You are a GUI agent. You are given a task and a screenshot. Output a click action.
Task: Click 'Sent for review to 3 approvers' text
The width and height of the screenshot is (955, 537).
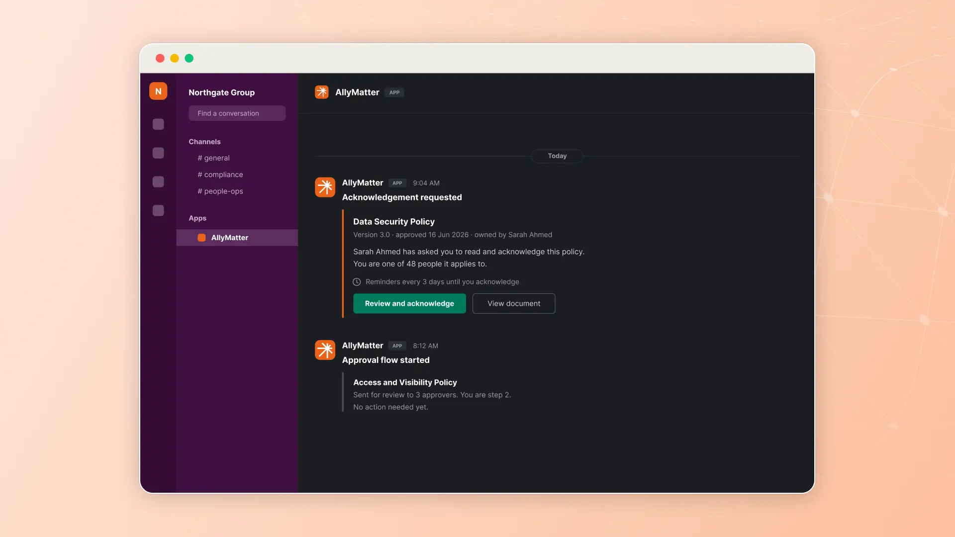(x=405, y=395)
